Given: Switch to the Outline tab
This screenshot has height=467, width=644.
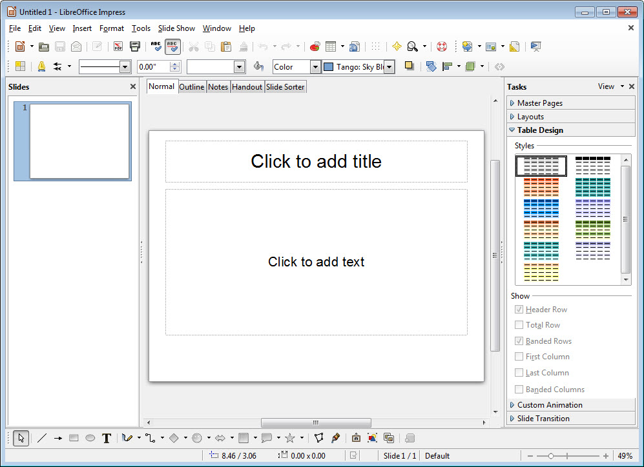Looking at the screenshot, I should tap(191, 87).
